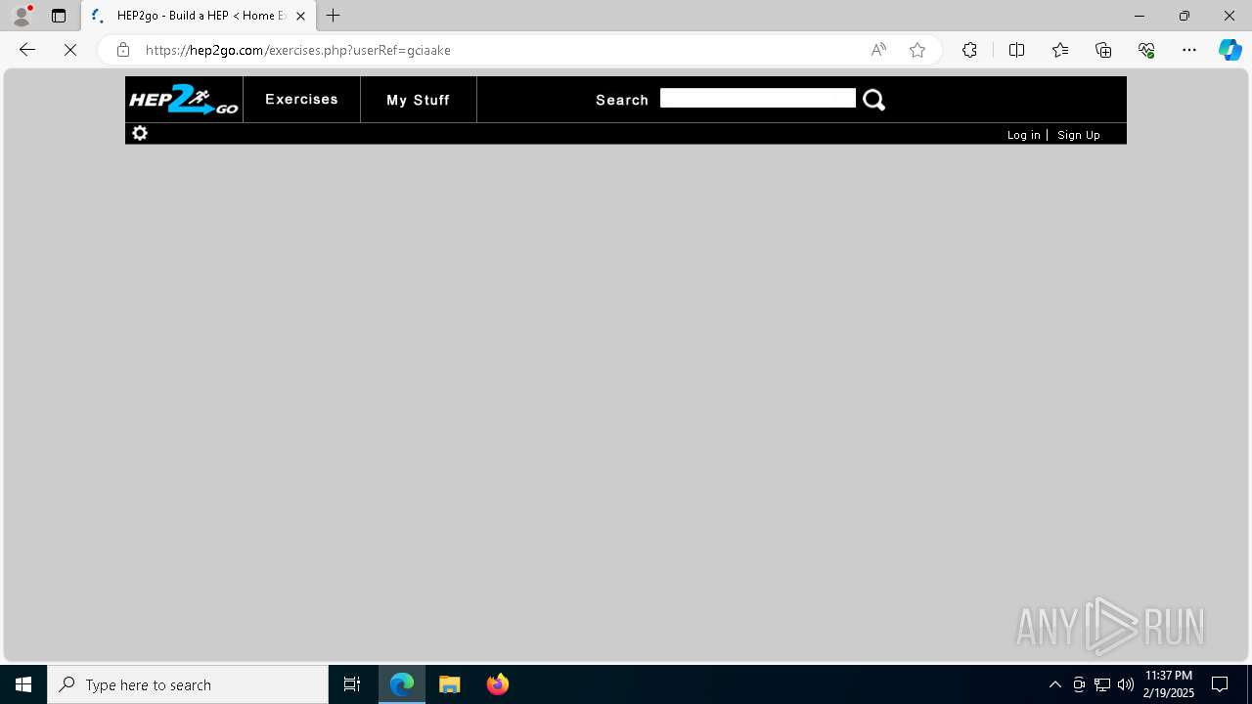Open the browser profile icon
This screenshot has width=1252, height=704.
click(x=22, y=16)
